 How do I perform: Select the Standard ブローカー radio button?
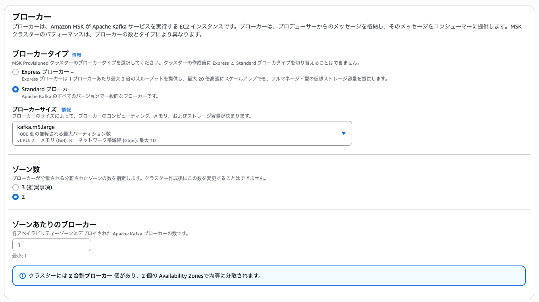click(x=15, y=89)
